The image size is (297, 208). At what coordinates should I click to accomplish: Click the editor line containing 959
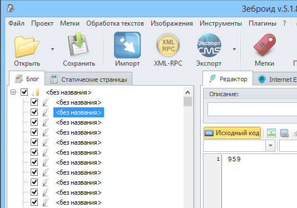[x=234, y=159]
